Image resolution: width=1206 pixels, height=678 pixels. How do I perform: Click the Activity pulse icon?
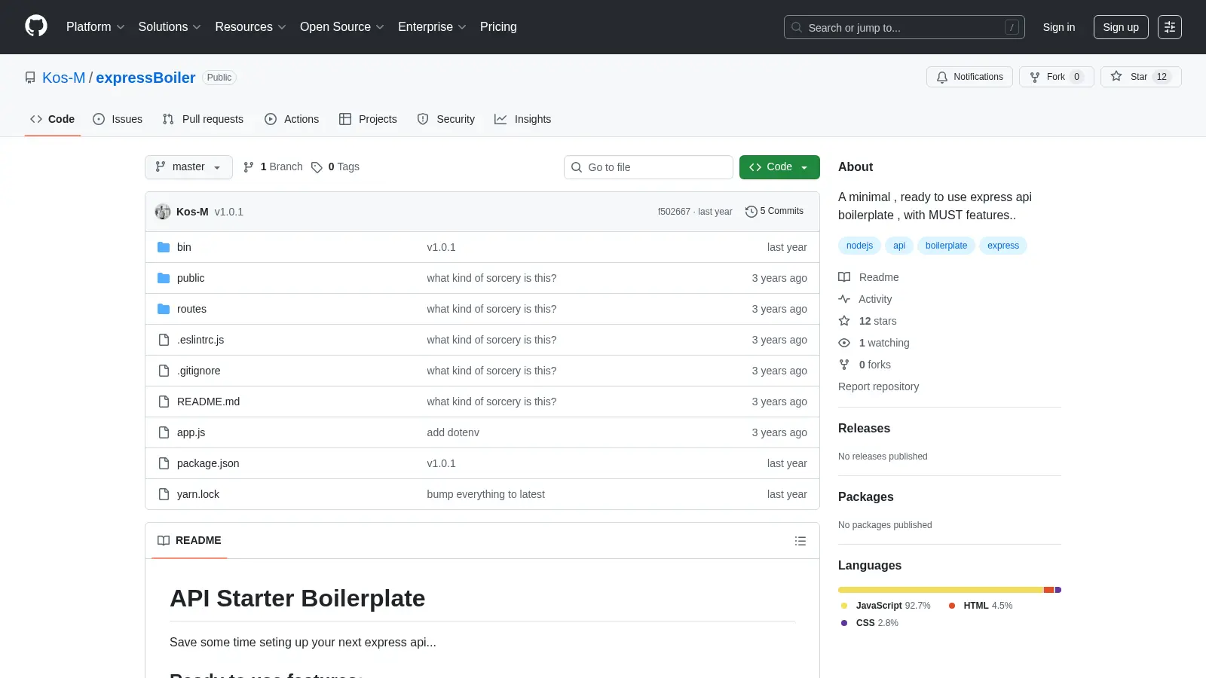pos(844,299)
